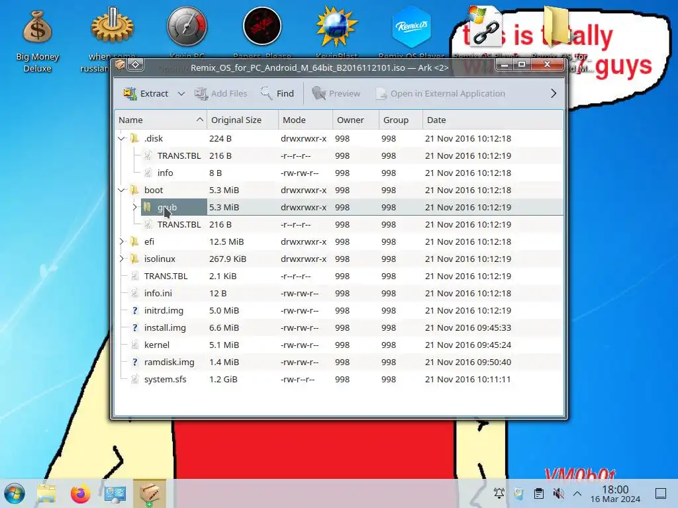Screen dimensions: 678x508
Task: Open the clipboard tray icon
Action: pyautogui.click(x=539, y=493)
